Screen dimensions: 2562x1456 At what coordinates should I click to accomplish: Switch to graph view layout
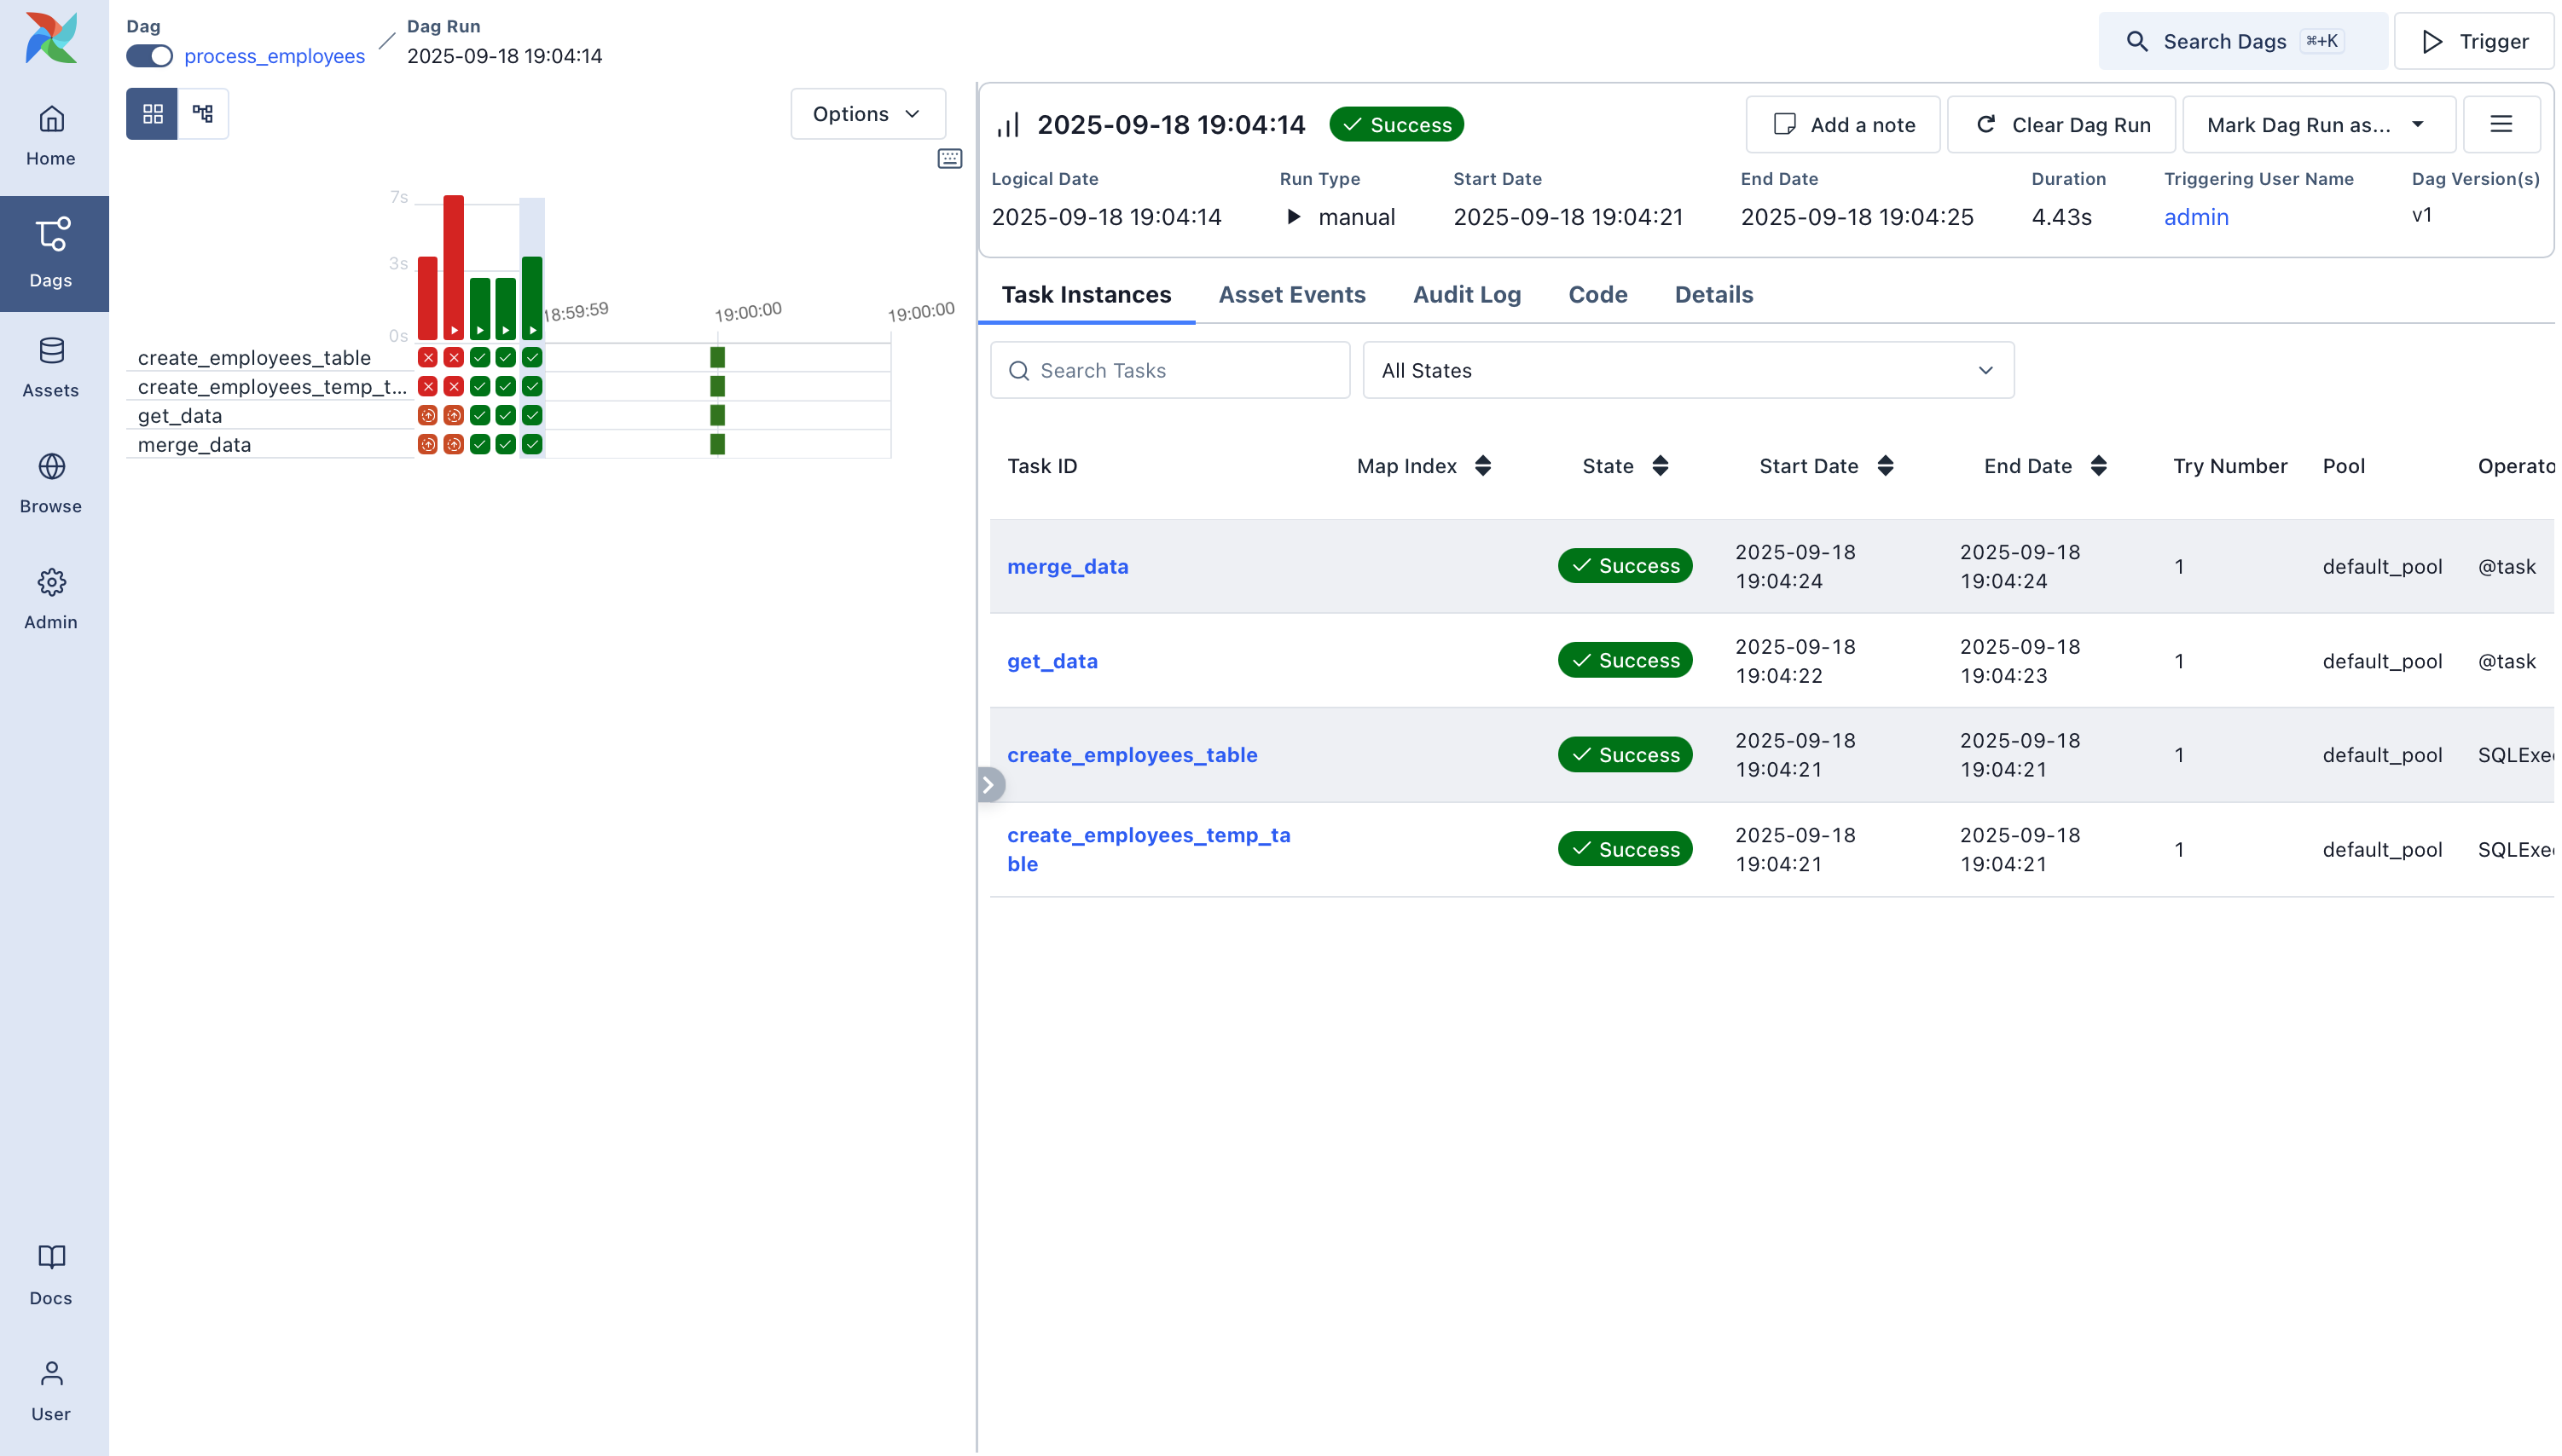[x=202, y=113]
